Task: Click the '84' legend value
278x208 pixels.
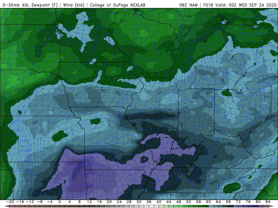Action: (x=268, y=202)
